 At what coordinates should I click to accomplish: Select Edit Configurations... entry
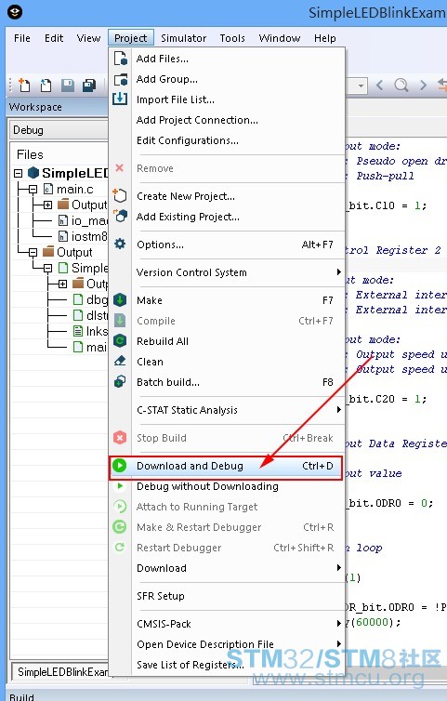pyautogui.click(x=227, y=140)
